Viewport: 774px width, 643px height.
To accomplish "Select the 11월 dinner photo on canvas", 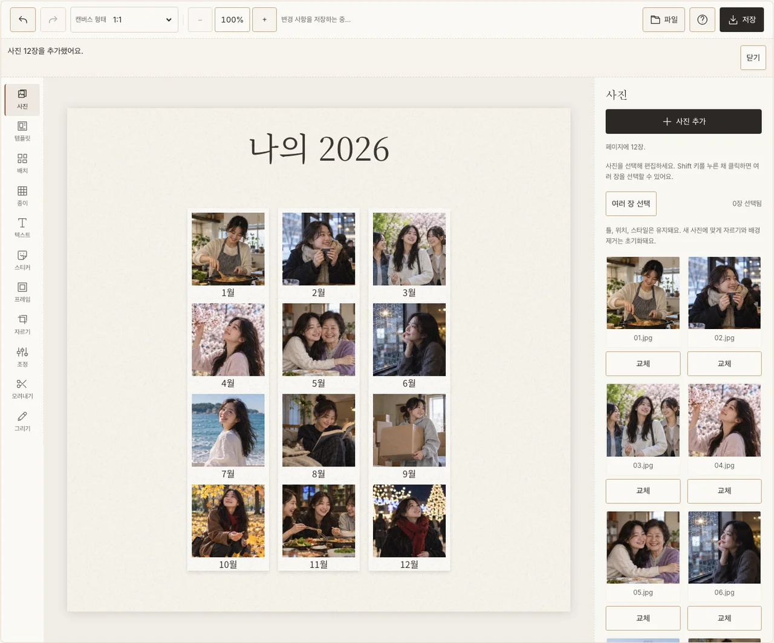I will point(319,521).
